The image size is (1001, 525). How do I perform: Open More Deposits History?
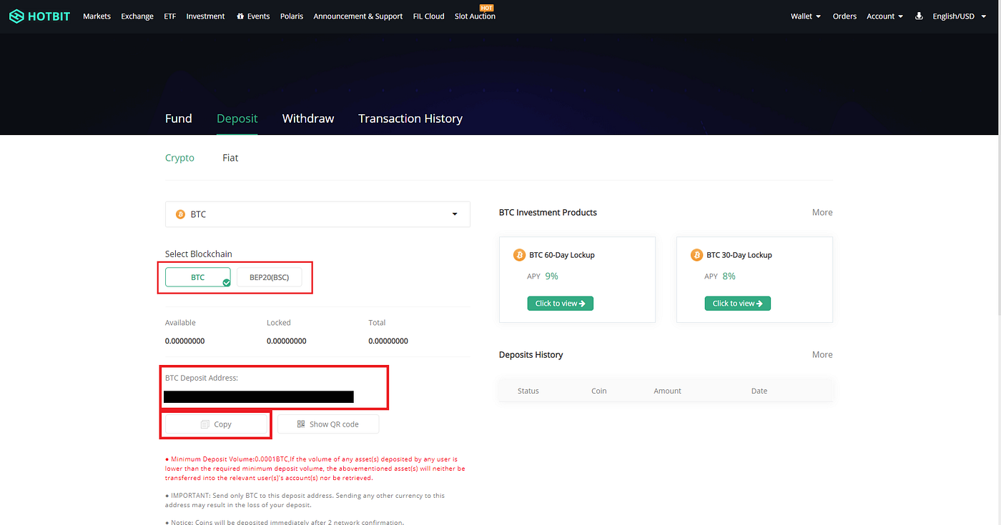click(822, 354)
